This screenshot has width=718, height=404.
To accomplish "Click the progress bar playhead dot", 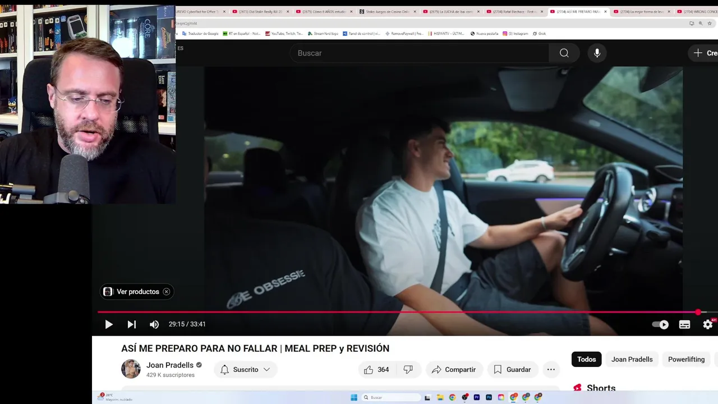I will point(698,312).
